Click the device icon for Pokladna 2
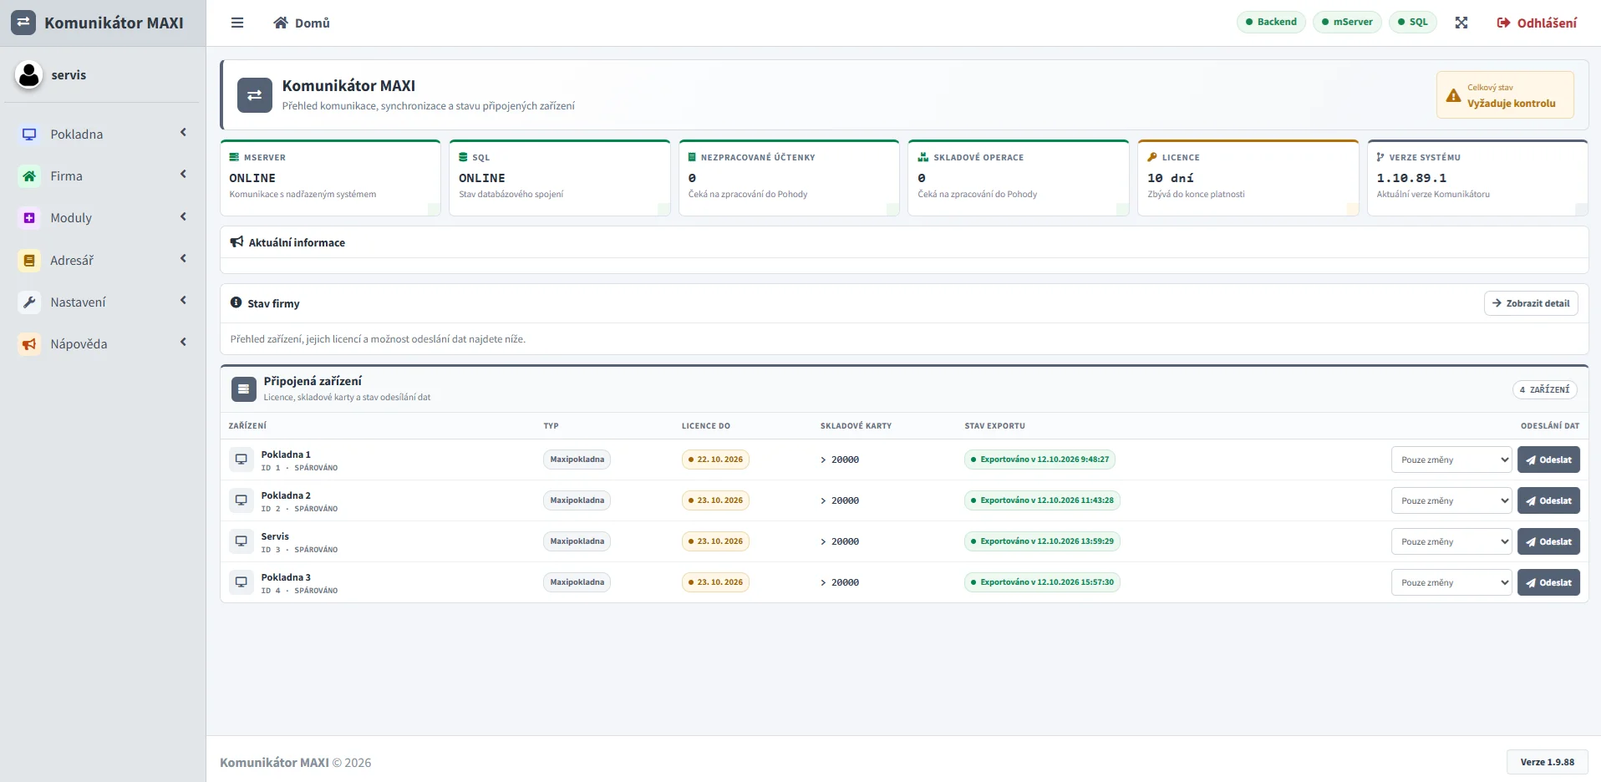Screen dimensions: 1601x782 tap(241, 500)
